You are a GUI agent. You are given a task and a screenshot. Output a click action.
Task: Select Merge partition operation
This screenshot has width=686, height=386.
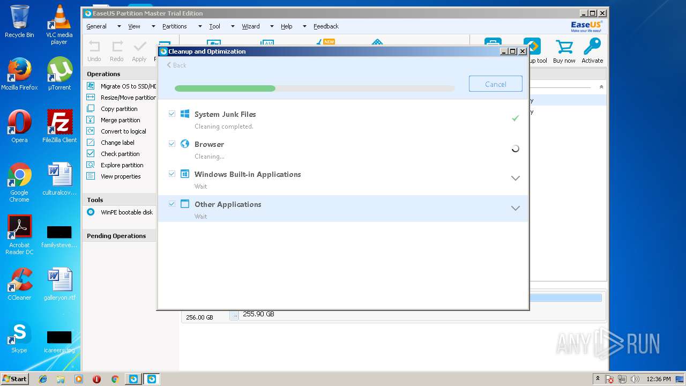(121, 120)
